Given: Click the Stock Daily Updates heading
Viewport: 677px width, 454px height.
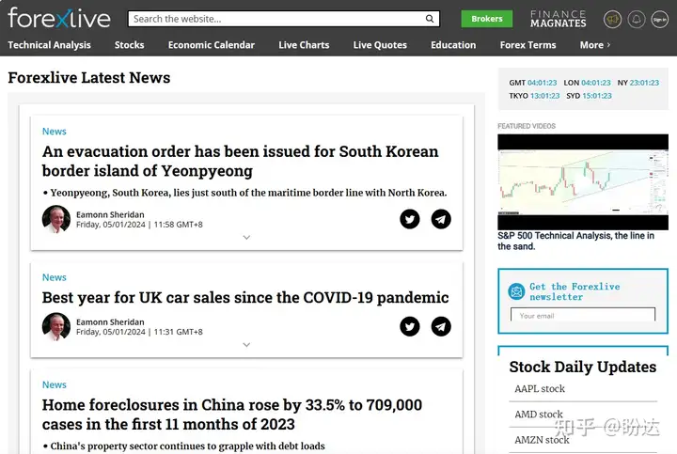Looking at the screenshot, I should point(582,367).
